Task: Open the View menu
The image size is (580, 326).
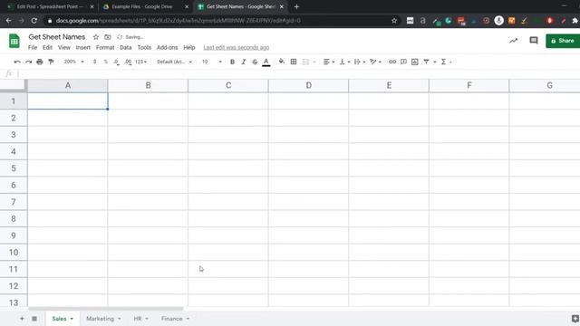Action: [64, 47]
